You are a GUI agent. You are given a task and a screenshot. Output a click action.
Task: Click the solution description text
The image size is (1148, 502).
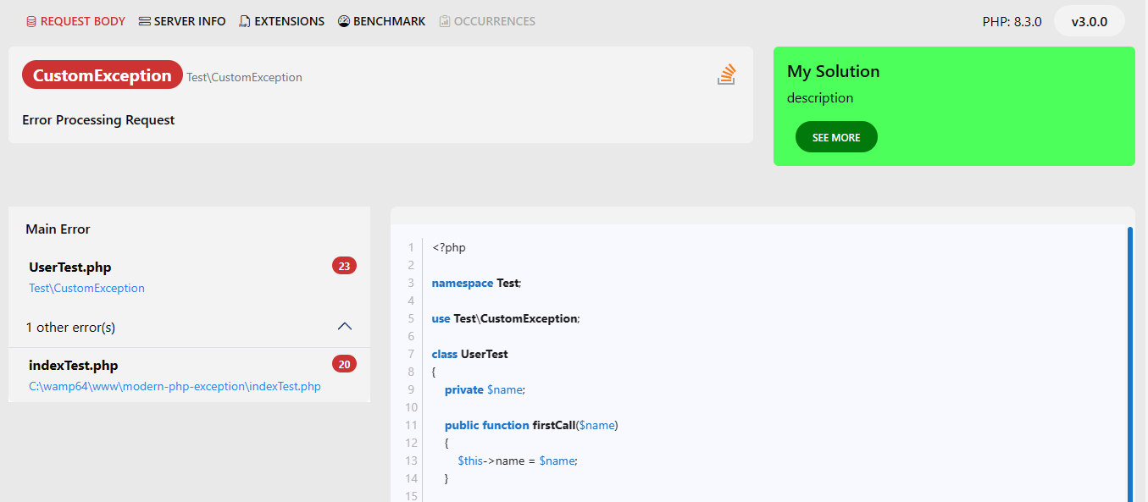point(820,98)
